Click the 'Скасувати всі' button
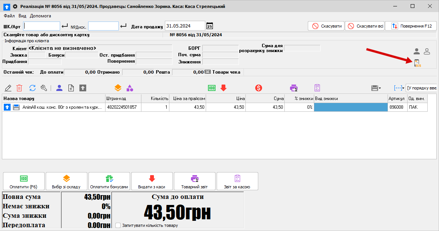Viewport: 439px width, 231px height. point(365,26)
